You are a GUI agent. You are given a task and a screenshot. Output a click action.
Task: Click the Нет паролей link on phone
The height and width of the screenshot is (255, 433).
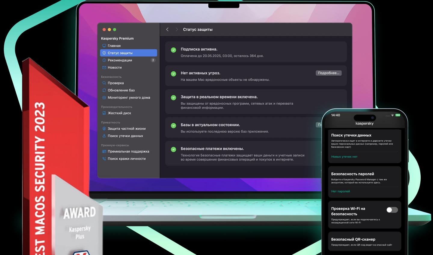[x=340, y=191]
